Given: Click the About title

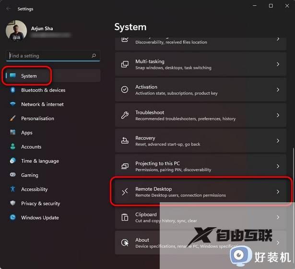Looking at the screenshot, I should (142, 240).
